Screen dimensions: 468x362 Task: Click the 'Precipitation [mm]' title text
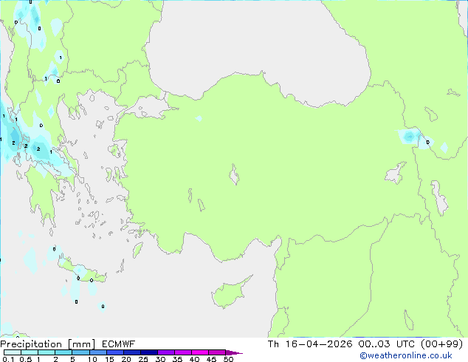(x=48, y=344)
